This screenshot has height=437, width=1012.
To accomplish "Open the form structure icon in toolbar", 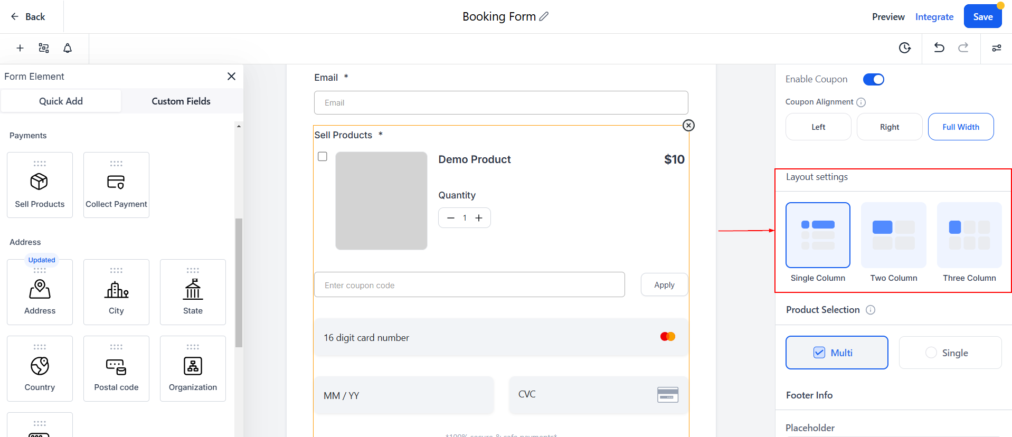I will pos(44,48).
